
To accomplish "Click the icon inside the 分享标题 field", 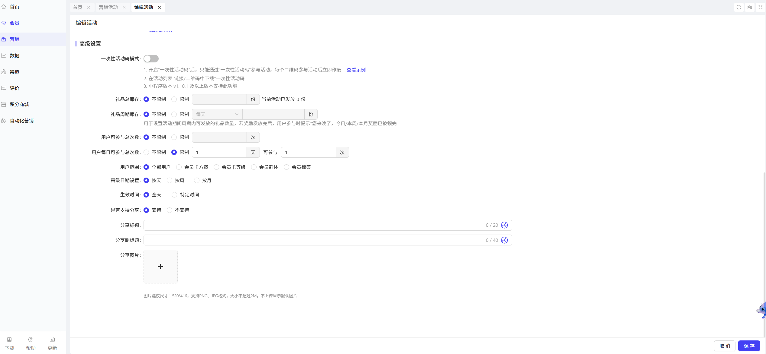I will point(504,225).
